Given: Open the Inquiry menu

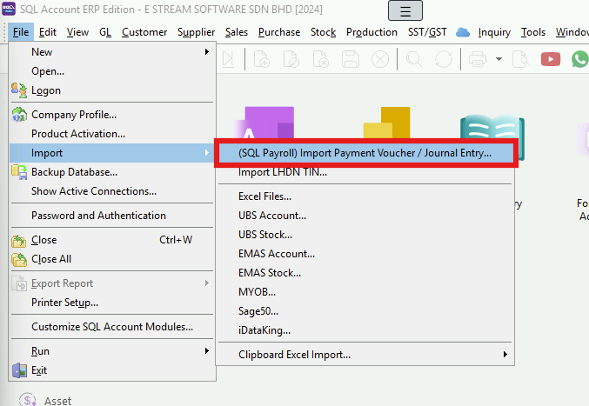Looking at the screenshot, I should [x=494, y=32].
